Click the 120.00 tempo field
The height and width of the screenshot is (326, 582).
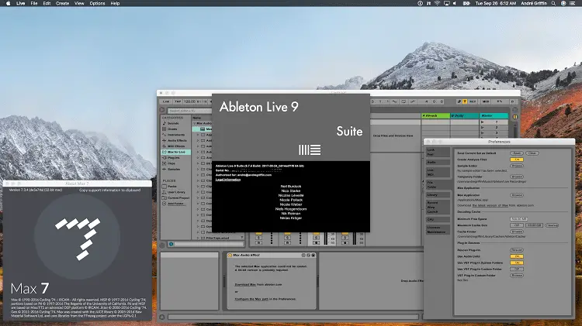point(189,101)
